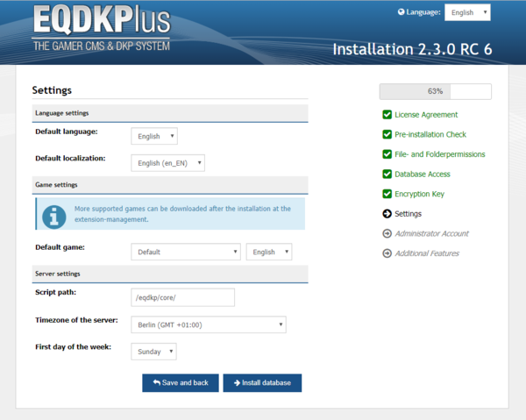The height and width of the screenshot is (420, 526).
Task: Click the green checkmark for Pre-installation Check
Action: point(387,134)
